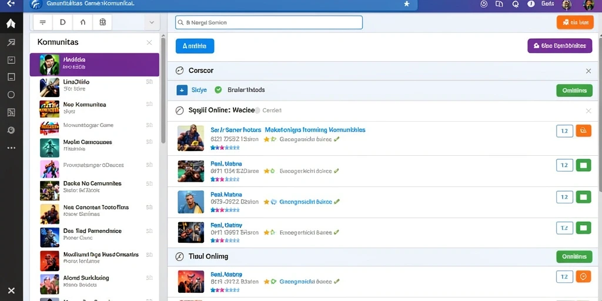Viewport: 602px width, 301px height.
Task: Click the Corscor heading text
Action: point(201,71)
